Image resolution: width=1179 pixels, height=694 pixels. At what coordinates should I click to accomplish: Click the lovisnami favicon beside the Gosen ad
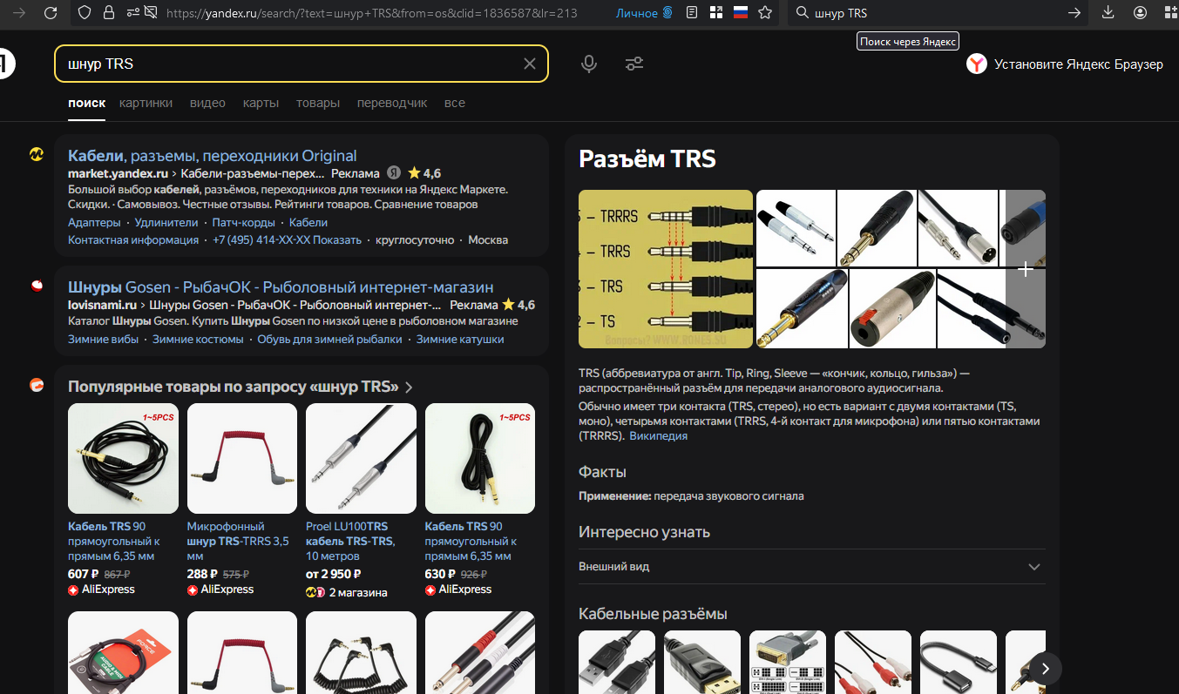pos(37,286)
